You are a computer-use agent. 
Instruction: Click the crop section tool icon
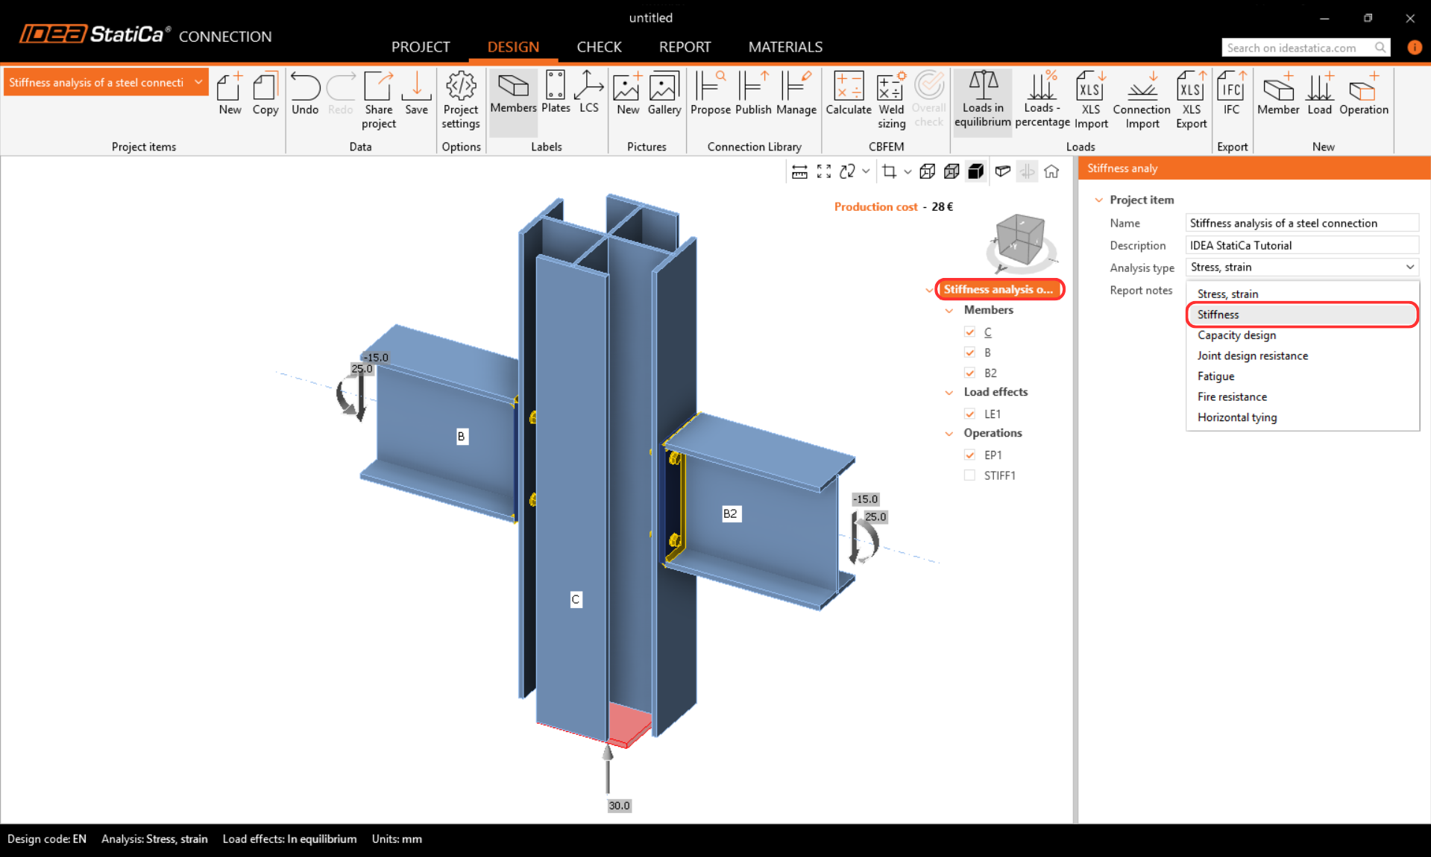[x=889, y=171]
